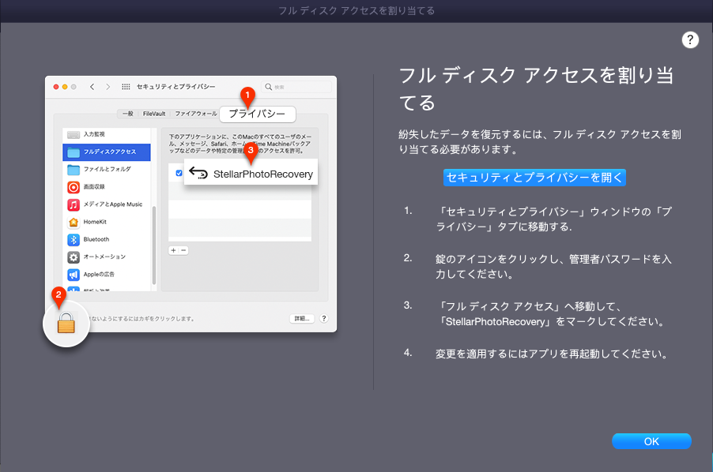The image size is (713, 472).
Task: Select the FileVault tab in the illustration
Action: pyautogui.click(x=154, y=114)
